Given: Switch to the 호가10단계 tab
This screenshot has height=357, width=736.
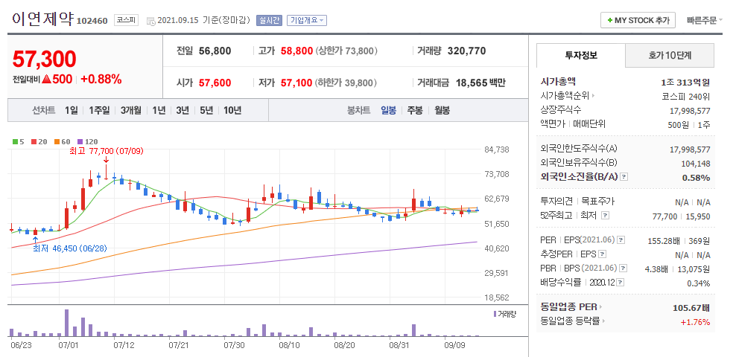Looking at the screenshot, I should click(670, 55).
